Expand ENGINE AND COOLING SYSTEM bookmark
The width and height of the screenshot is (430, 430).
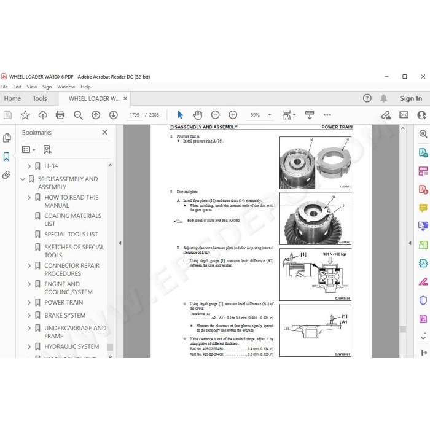tap(29, 284)
